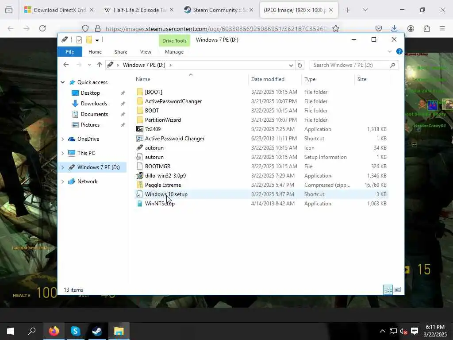
Task: Collapse the Quick access tree node
Action: [x=63, y=82]
